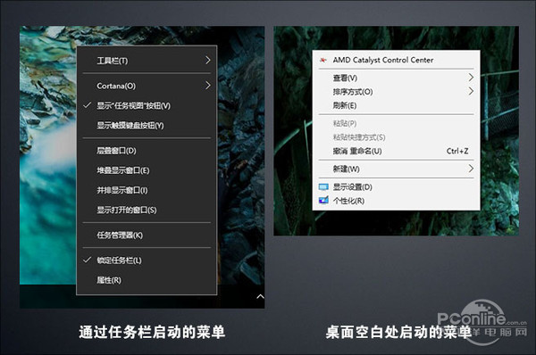536x355 pixels.
Task: Click the greyed 粘贴快捷方式(S) entry
Action: point(396,137)
